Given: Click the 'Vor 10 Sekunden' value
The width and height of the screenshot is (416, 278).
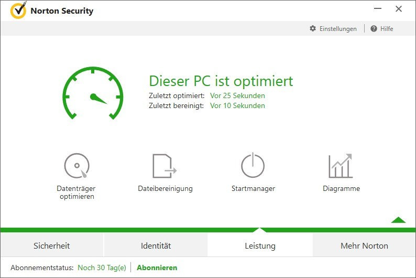Looking at the screenshot, I should pyautogui.click(x=237, y=105).
